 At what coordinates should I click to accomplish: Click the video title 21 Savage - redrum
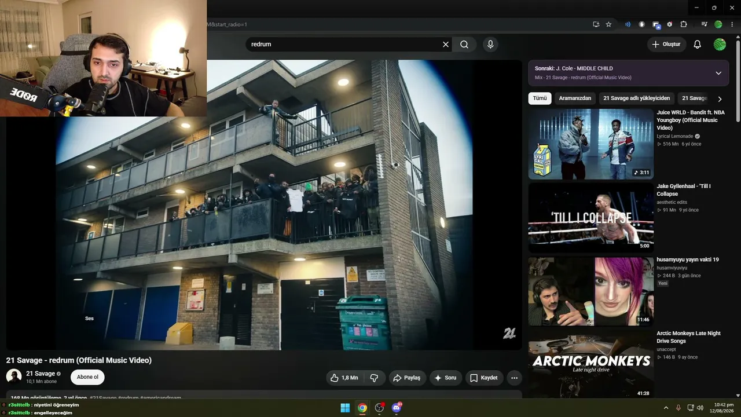79,360
